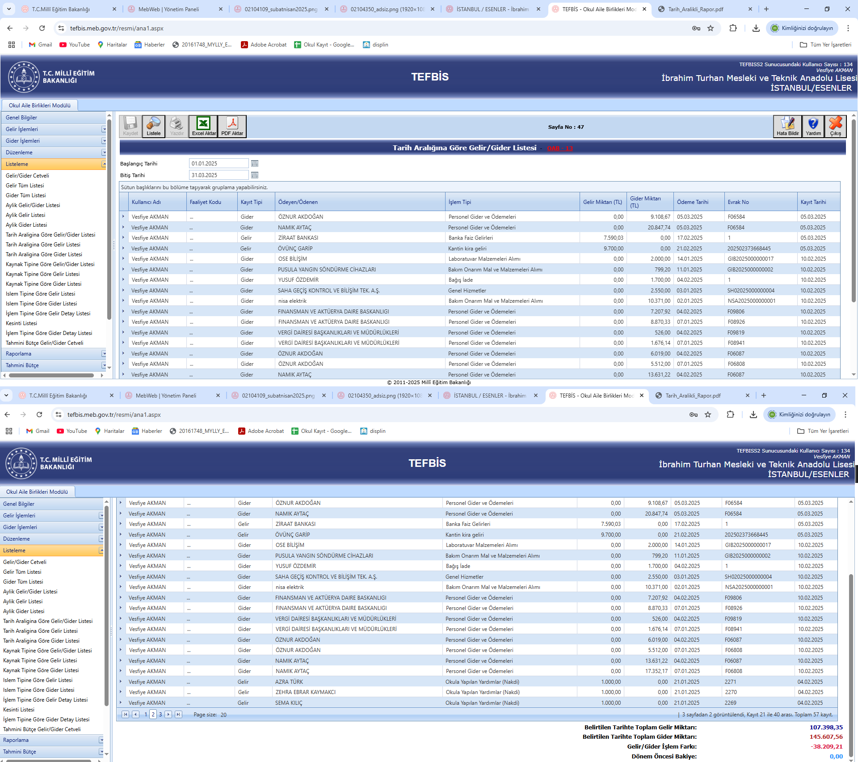Expand the Raporlama section in top sidebar
Screen dimensions: 858x762
tap(104, 354)
